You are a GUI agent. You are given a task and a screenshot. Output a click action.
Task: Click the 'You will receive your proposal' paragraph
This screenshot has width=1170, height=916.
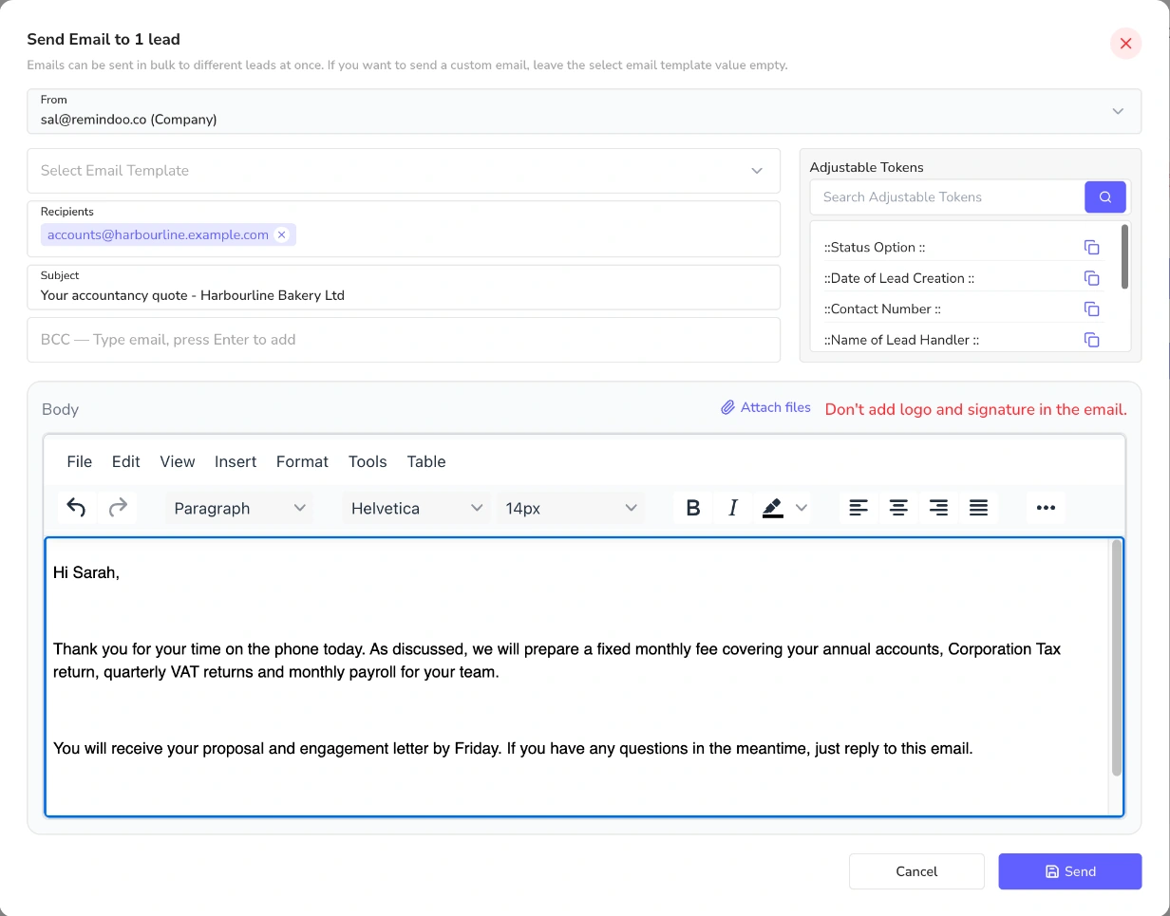pyautogui.click(x=513, y=748)
